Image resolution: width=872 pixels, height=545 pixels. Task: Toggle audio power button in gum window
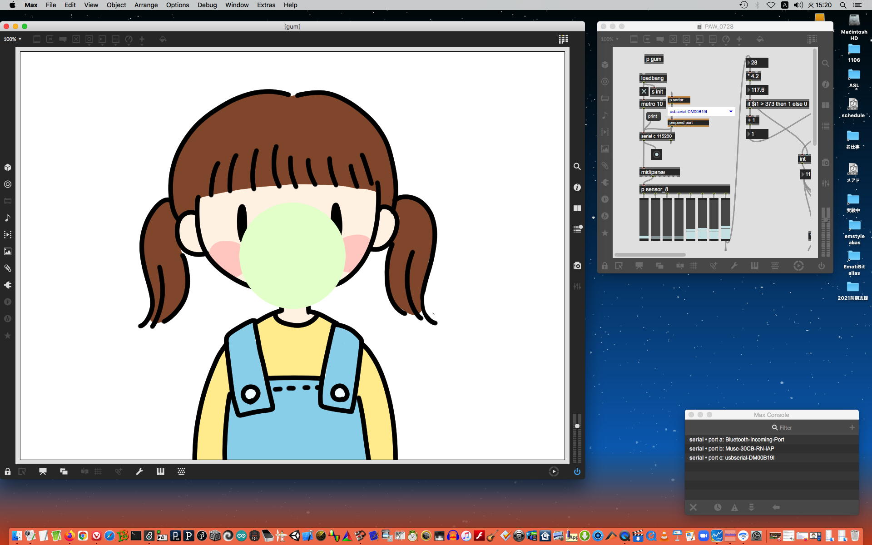coord(577,471)
